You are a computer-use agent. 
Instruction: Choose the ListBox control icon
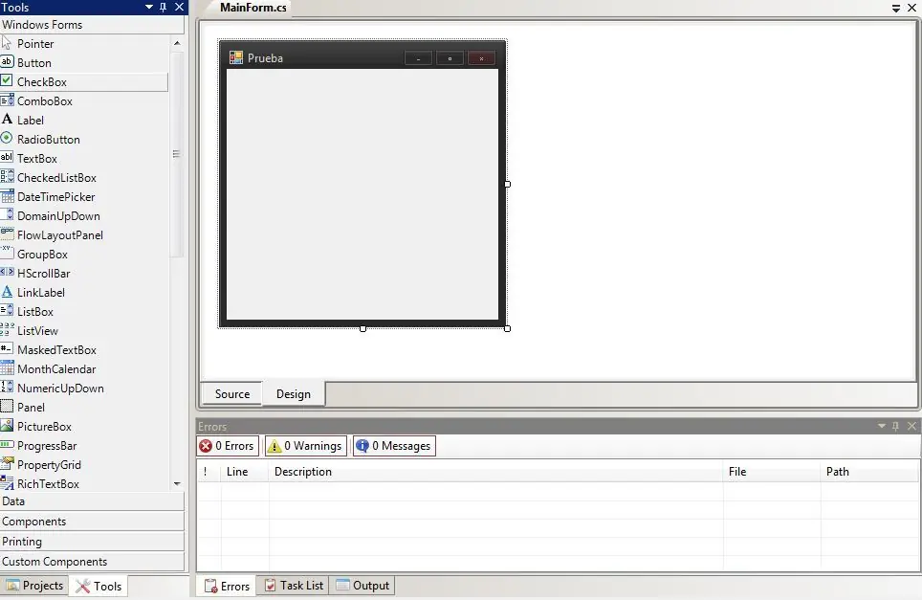(7, 311)
